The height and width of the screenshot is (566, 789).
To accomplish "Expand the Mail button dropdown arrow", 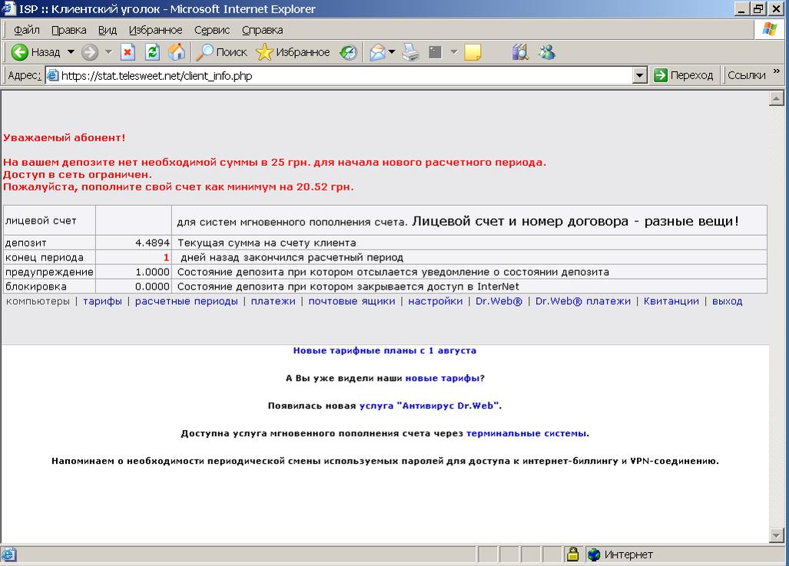I will (392, 52).
